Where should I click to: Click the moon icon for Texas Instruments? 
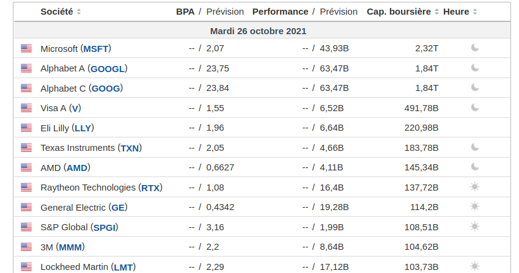pos(474,147)
